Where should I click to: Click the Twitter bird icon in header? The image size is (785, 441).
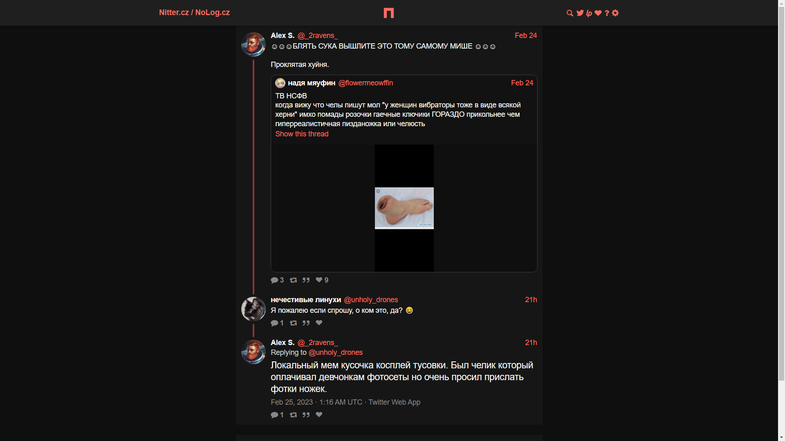click(x=580, y=13)
